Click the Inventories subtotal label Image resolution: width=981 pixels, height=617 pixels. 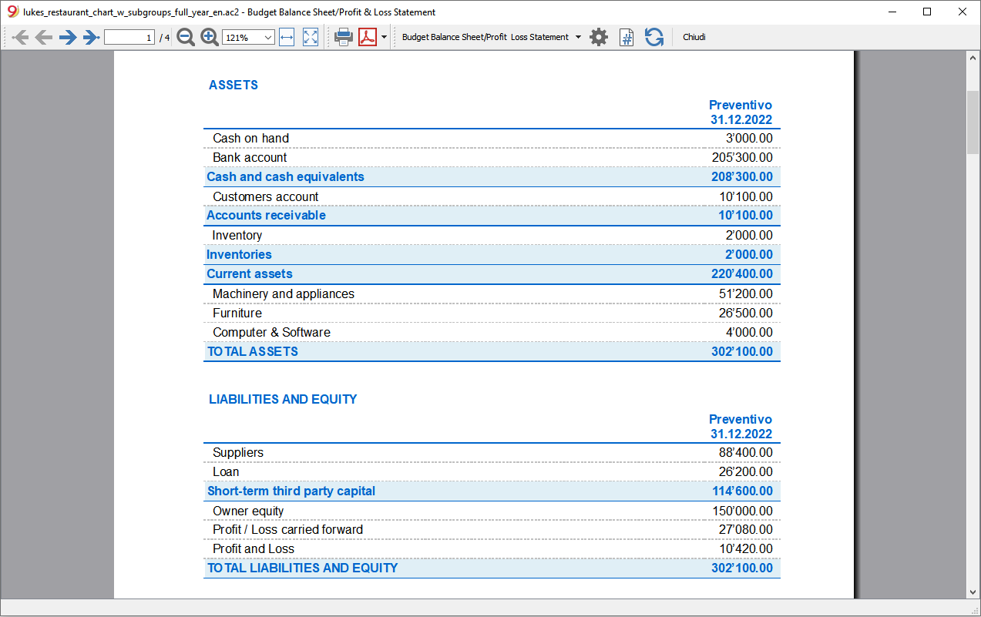click(x=239, y=255)
